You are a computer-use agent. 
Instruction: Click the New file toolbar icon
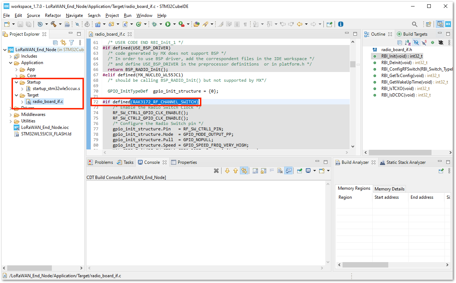[6, 24]
